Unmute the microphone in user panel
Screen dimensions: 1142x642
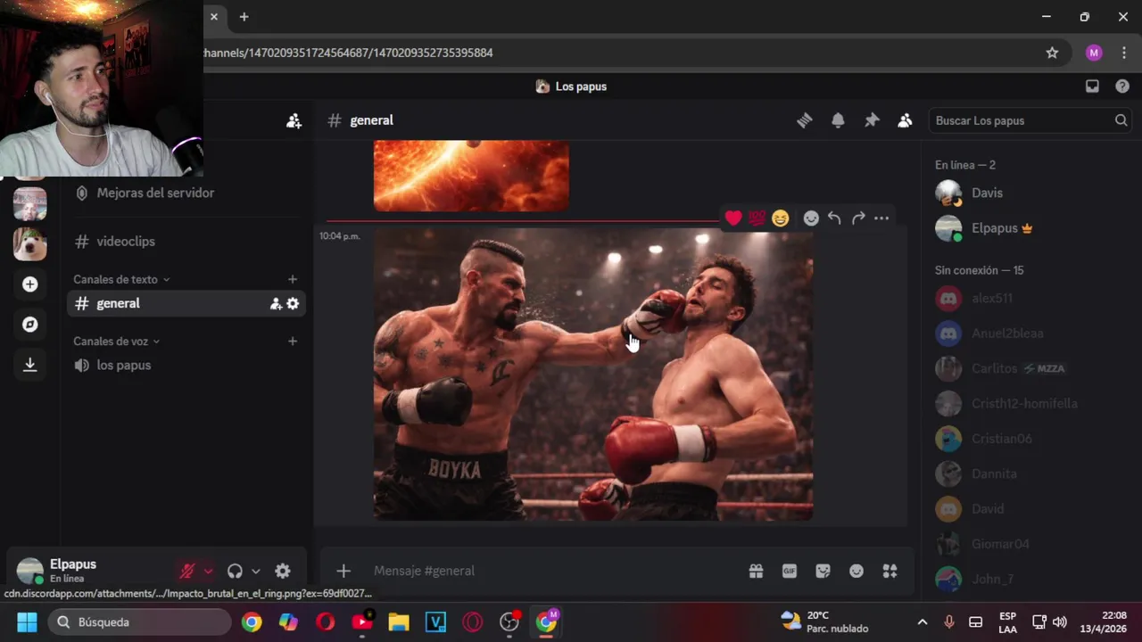point(187,572)
